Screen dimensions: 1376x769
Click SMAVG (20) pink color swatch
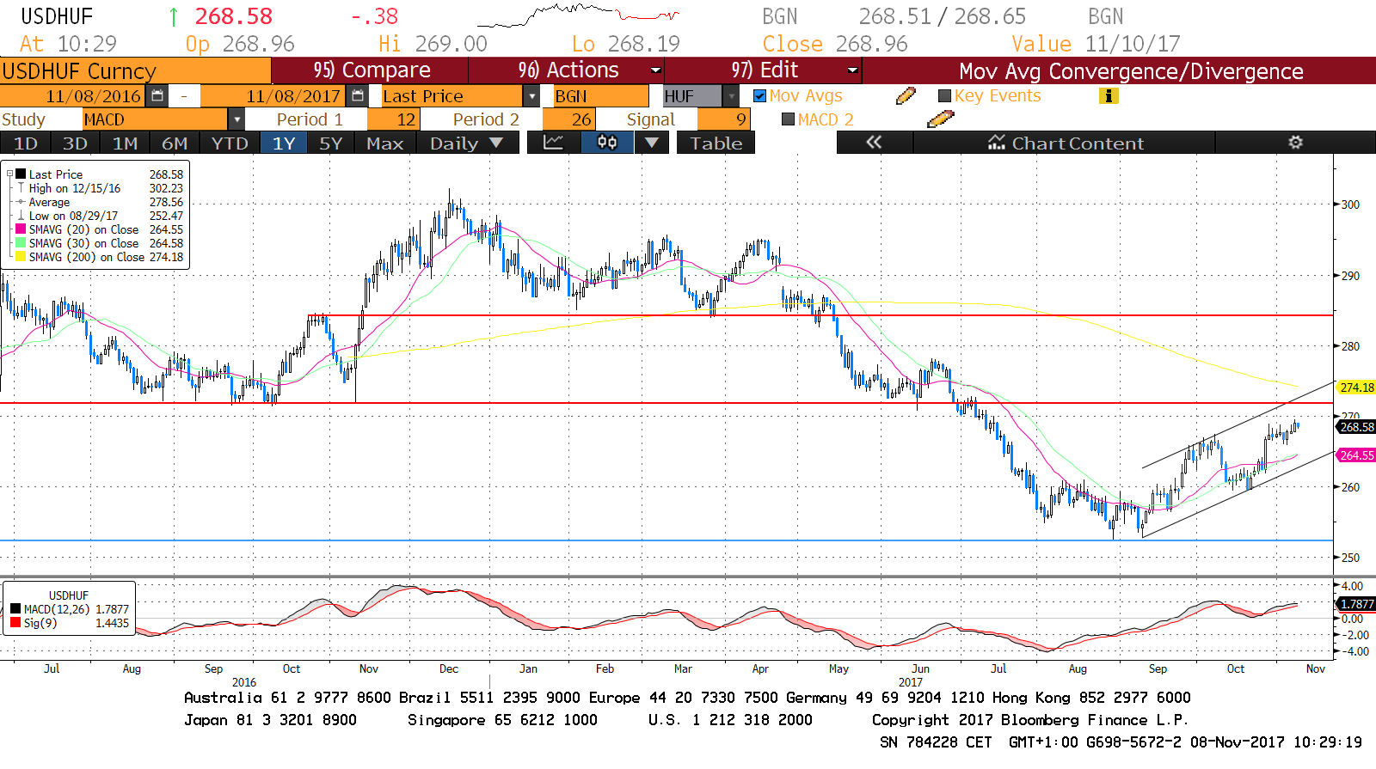21,229
